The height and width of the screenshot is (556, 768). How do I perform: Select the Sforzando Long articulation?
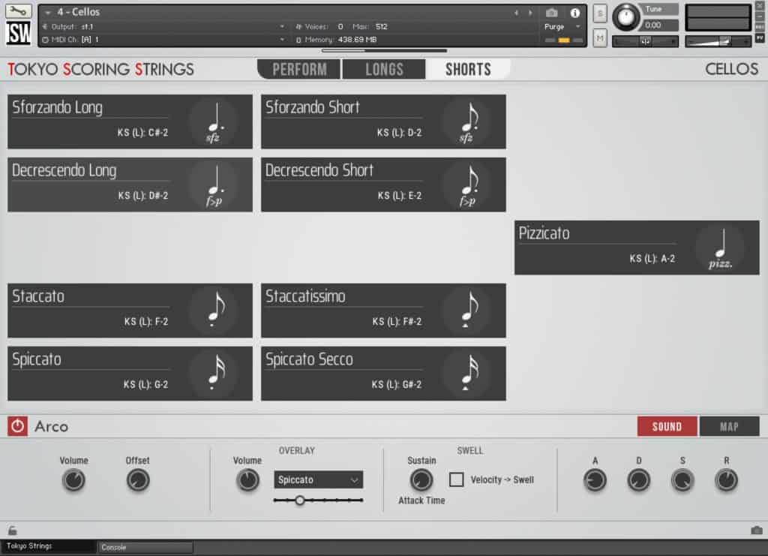pyautogui.click(x=130, y=122)
